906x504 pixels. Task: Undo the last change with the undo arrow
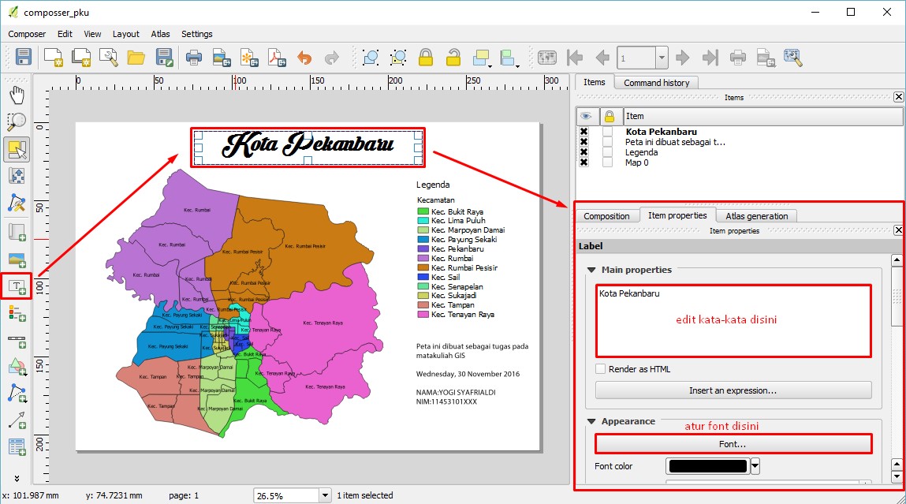(306, 56)
